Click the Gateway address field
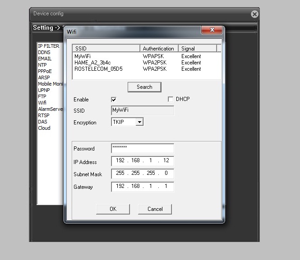Viewport: 300px width, 260px height. click(142, 186)
